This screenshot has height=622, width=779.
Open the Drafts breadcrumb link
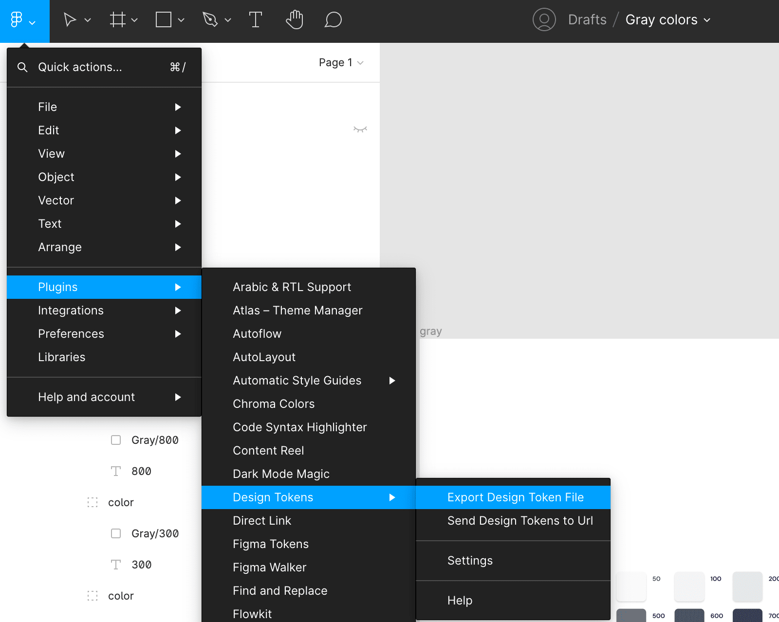587,20
